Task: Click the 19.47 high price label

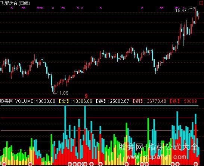Action: [x=181, y=10]
